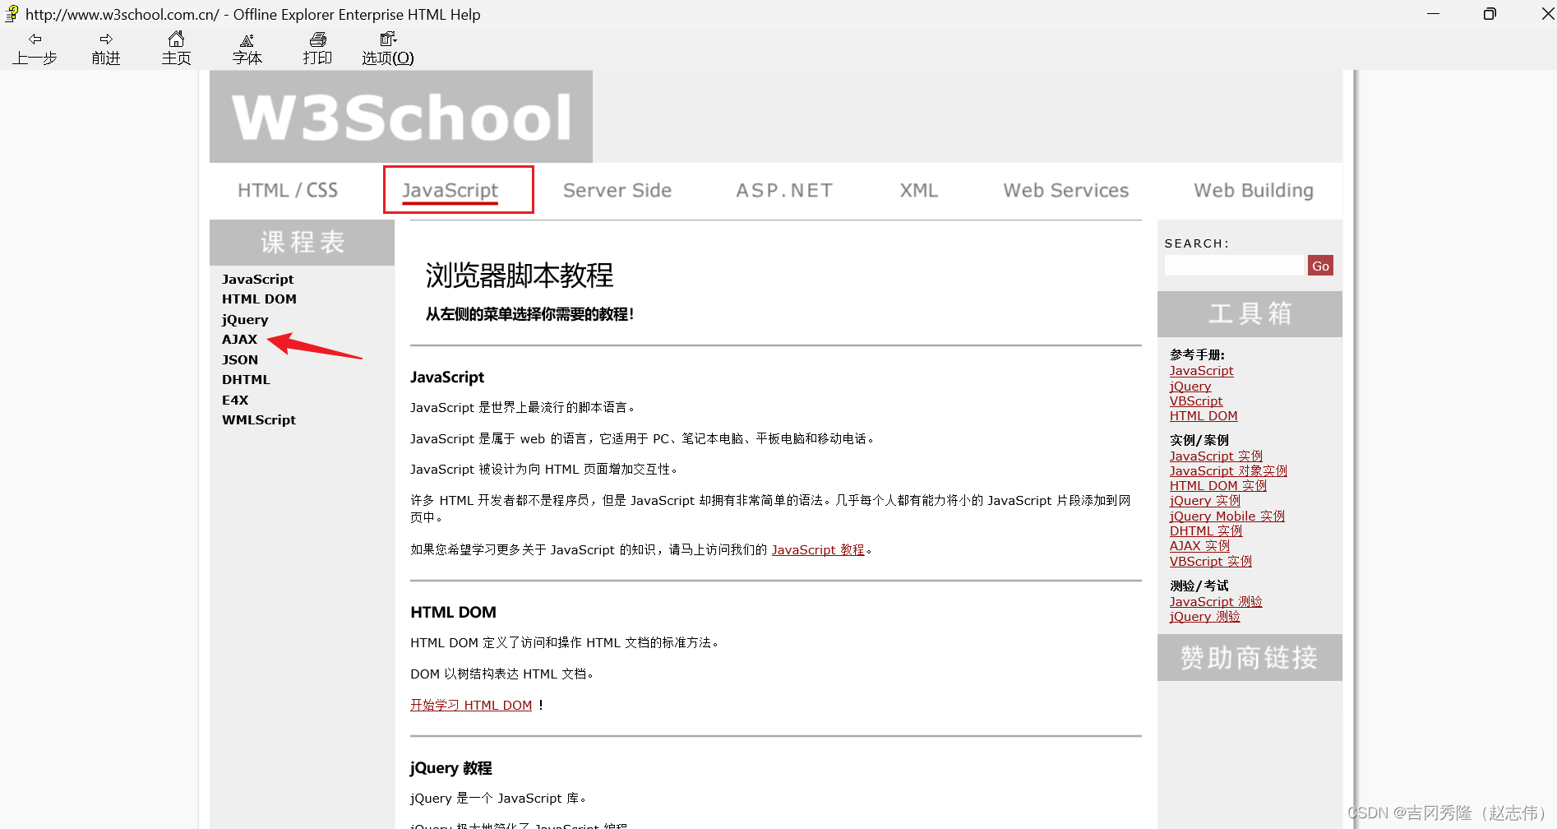Open the JavaScript 实例 link

point(1216,456)
